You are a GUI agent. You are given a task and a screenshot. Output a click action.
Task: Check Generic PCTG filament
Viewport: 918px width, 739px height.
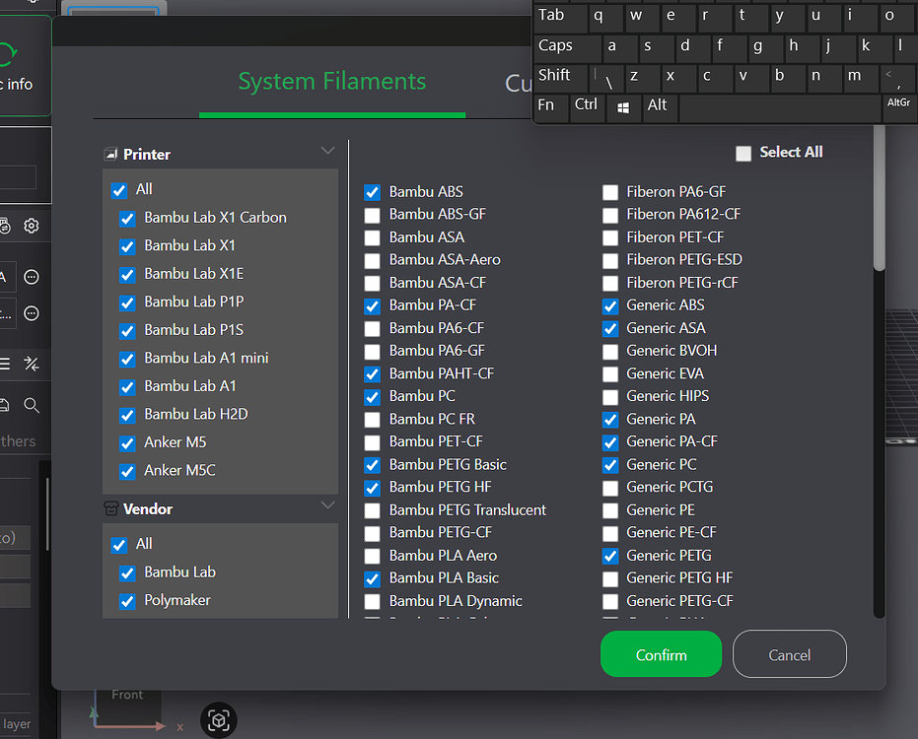click(610, 488)
